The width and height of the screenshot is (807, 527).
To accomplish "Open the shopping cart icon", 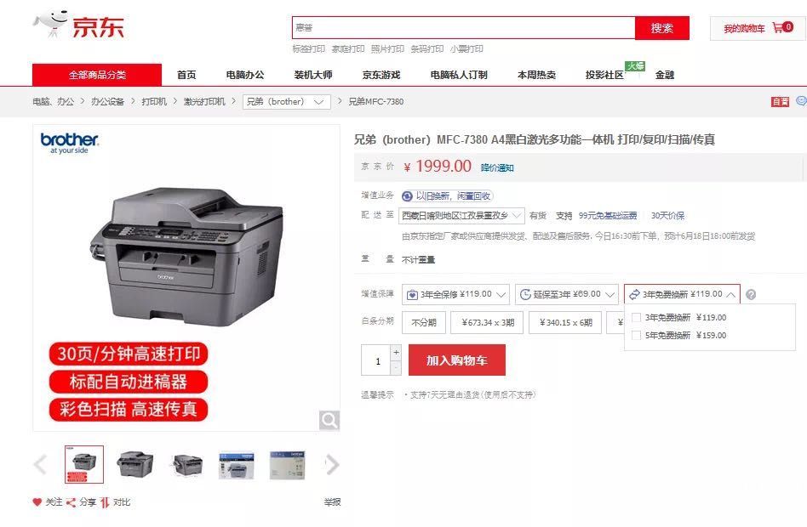I will (x=777, y=28).
